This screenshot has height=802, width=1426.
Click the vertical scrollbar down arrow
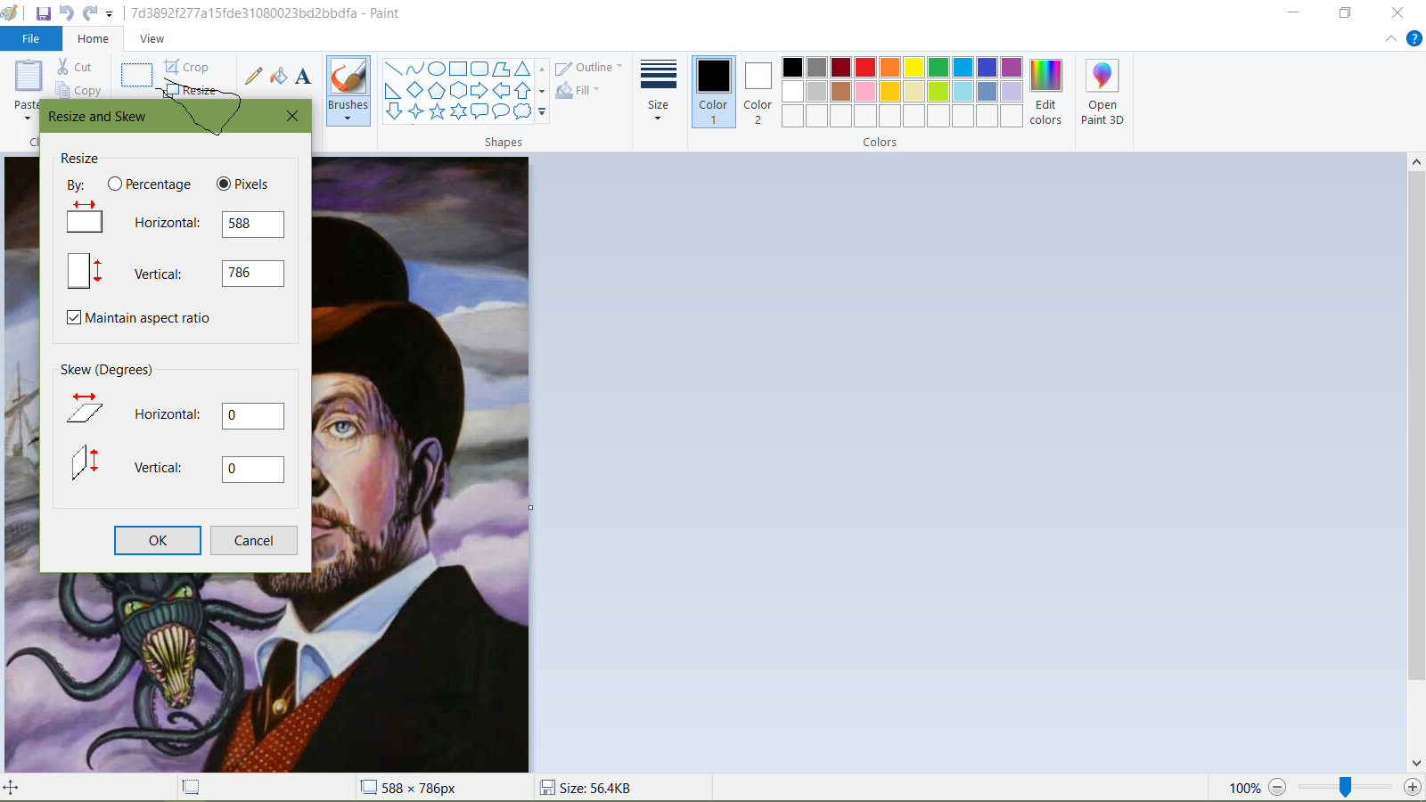(1416, 764)
